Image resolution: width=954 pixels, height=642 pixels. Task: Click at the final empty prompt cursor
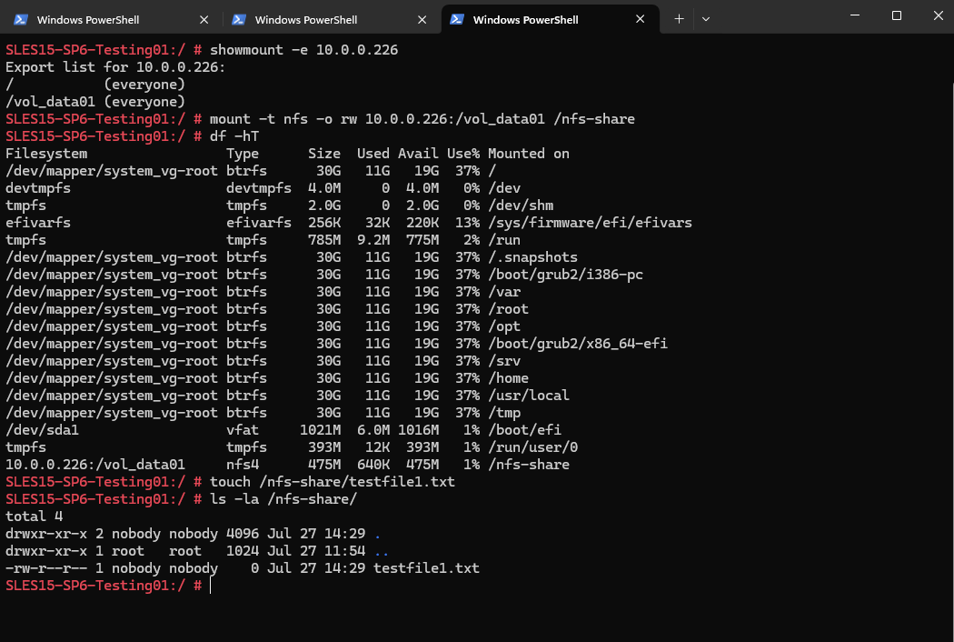[x=211, y=586]
